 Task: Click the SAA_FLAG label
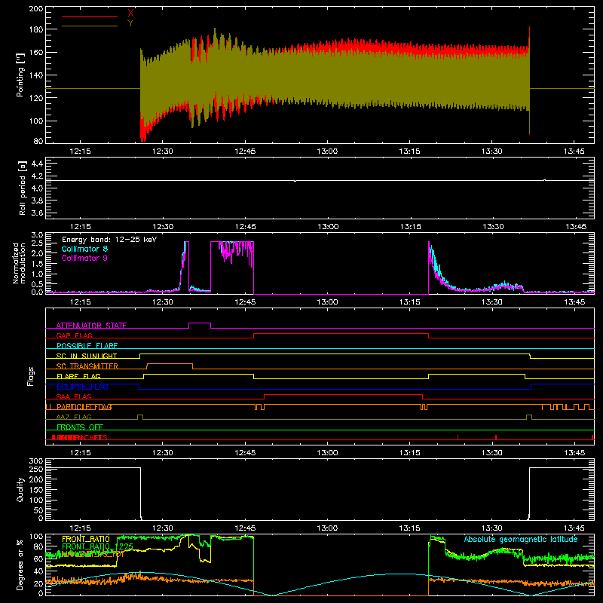74,396
